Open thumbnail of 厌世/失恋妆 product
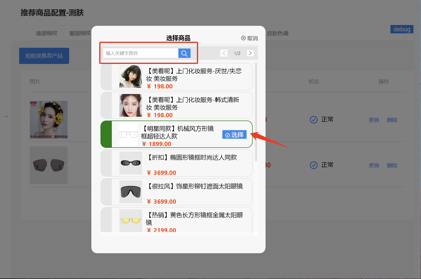421x279 pixels. (131, 77)
